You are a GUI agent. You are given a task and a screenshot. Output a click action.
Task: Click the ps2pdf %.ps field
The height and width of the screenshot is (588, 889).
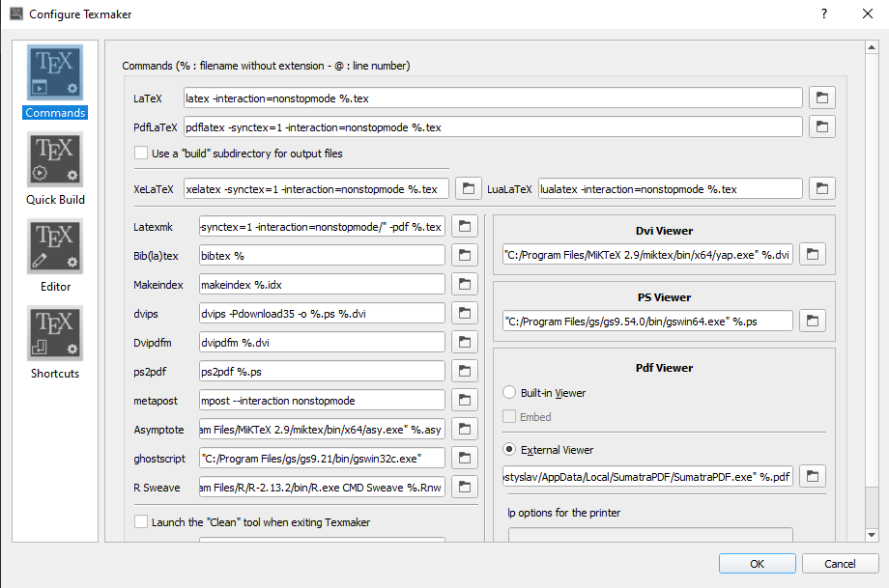[x=322, y=371]
